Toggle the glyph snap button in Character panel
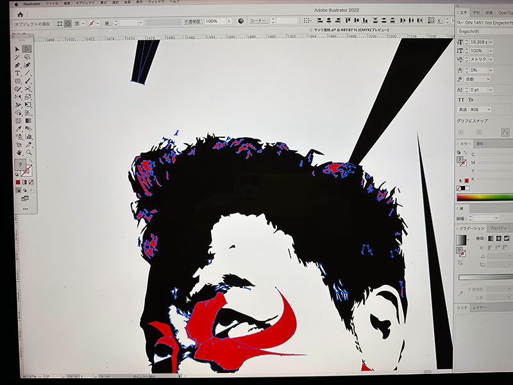Screen dimensions: 513x385 click(505, 132)
